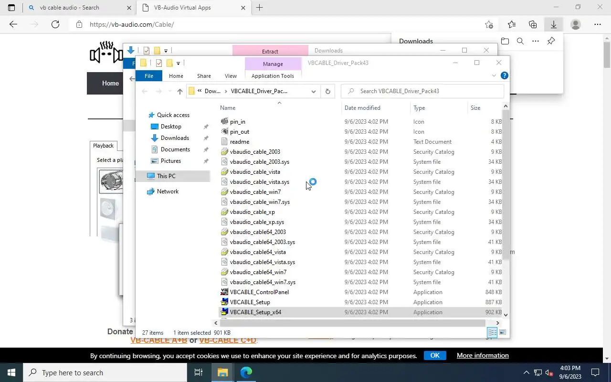Screen dimensions: 611x382
Task: Open Desktop in navigation pane
Action: tap(171, 127)
